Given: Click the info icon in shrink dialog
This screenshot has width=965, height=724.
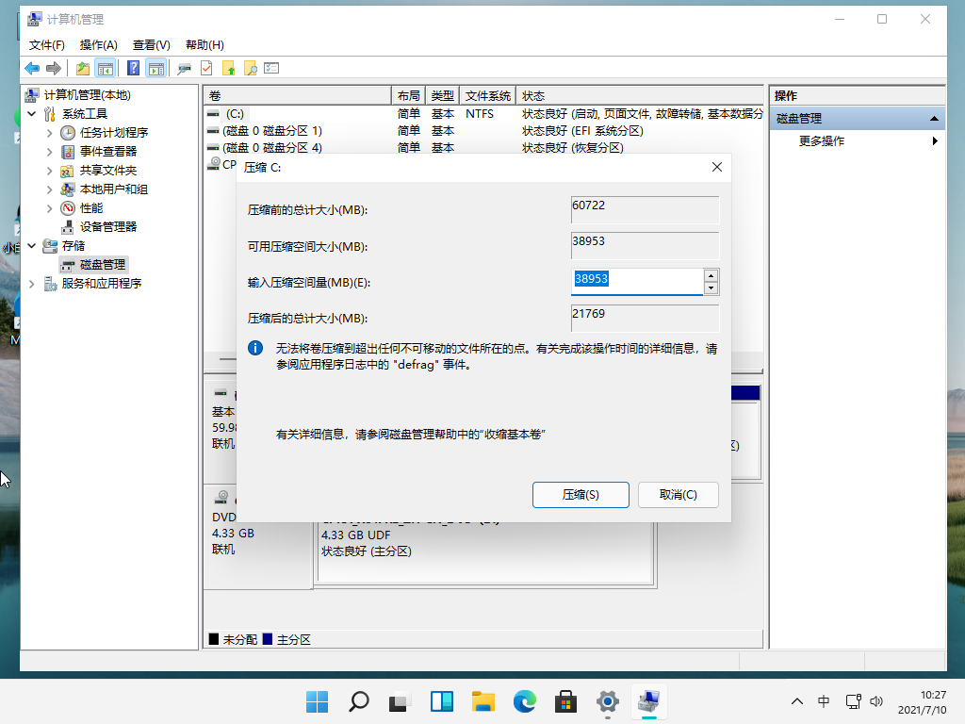Looking at the screenshot, I should (254, 348).
